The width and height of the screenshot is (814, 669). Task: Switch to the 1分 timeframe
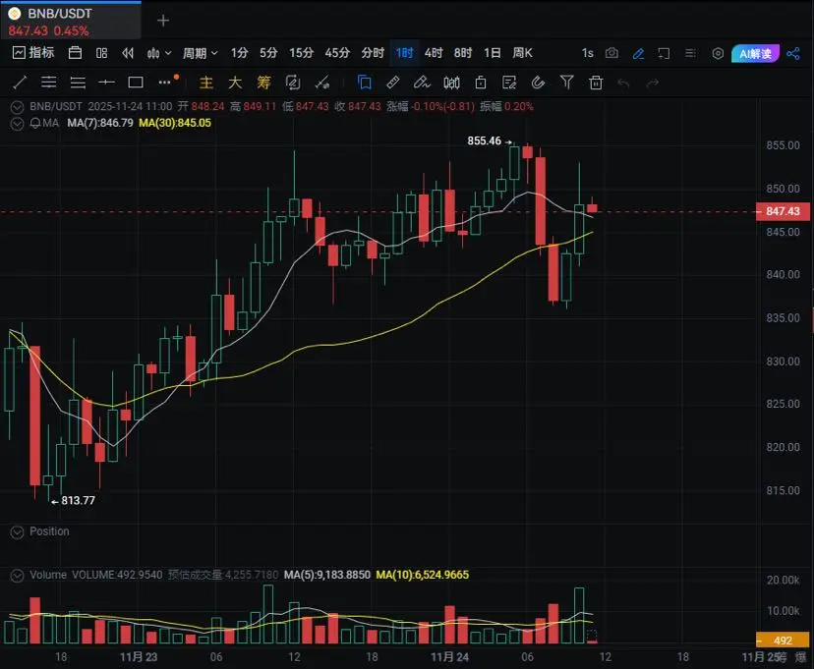click(x=239, y=53)
